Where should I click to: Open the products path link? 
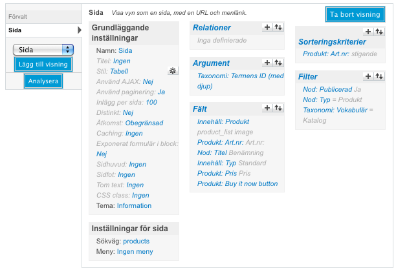pos(136,242)
